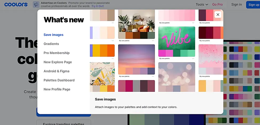Click the Sign up button

pos(253,5)
